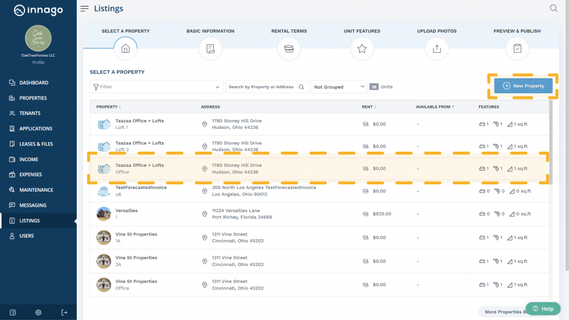Click the Select a Property house icon
This screenshot has height=320, width=569.
click(x=125, y=49)
